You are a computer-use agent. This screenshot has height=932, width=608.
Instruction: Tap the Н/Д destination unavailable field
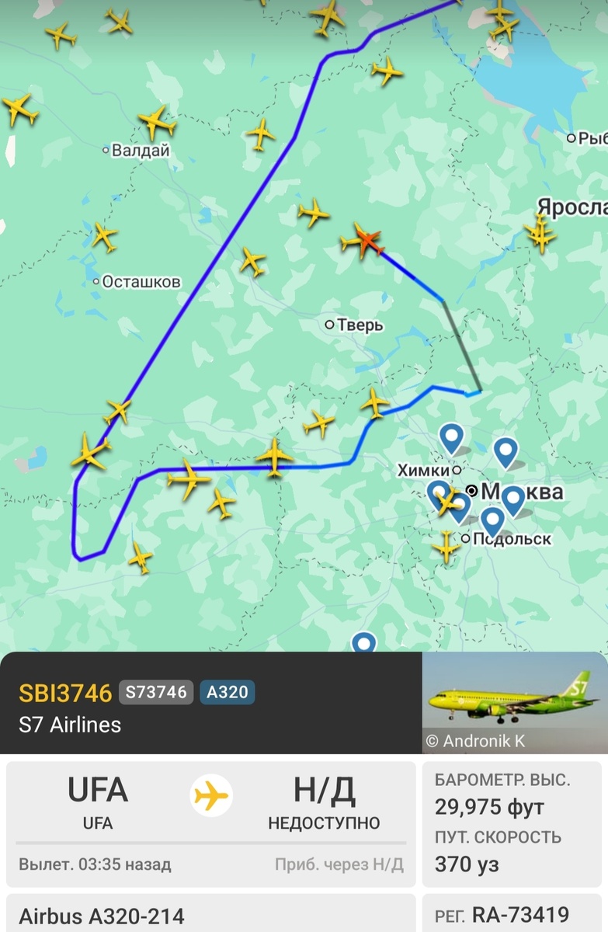pos(324,802)
